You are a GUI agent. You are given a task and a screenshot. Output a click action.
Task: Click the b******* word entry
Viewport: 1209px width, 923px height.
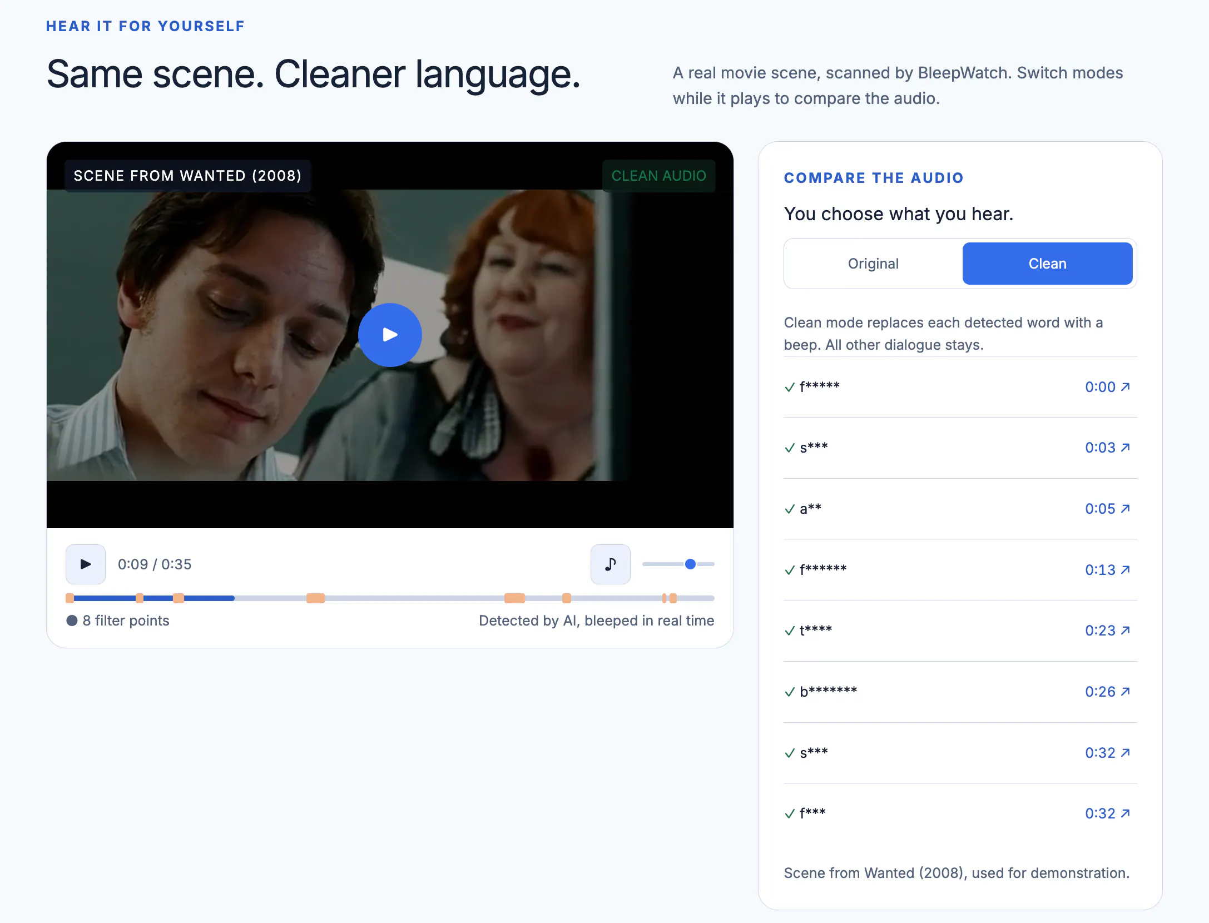(x=828, y=692)
